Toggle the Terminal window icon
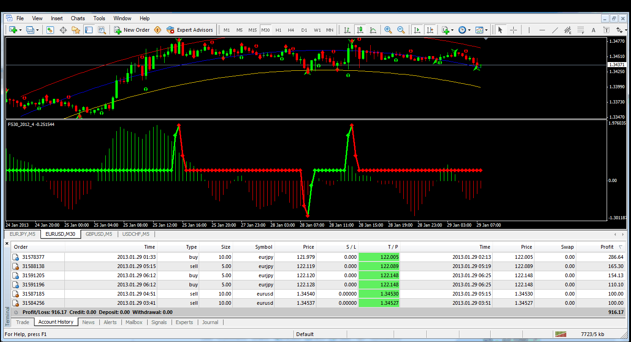 click(x=89, y=30)
